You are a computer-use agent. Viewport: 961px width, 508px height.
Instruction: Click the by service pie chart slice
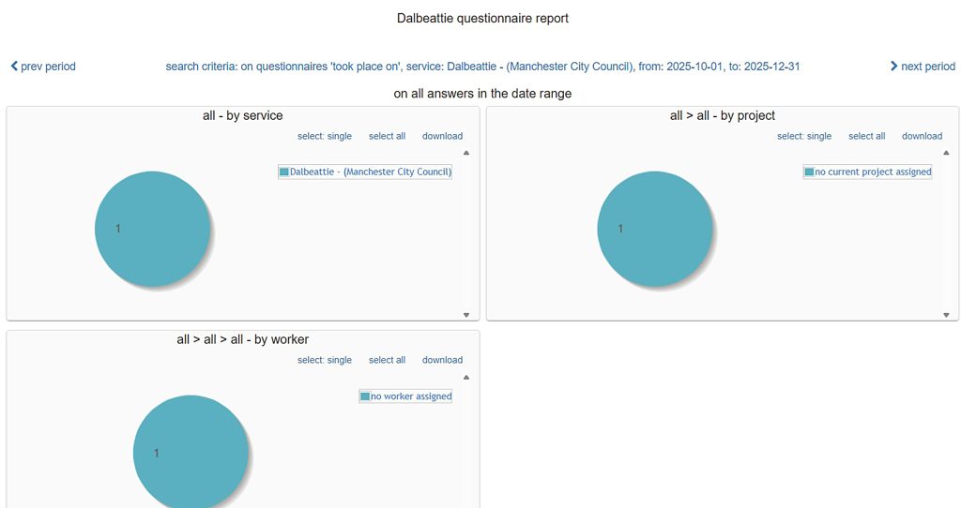point(153,229)
